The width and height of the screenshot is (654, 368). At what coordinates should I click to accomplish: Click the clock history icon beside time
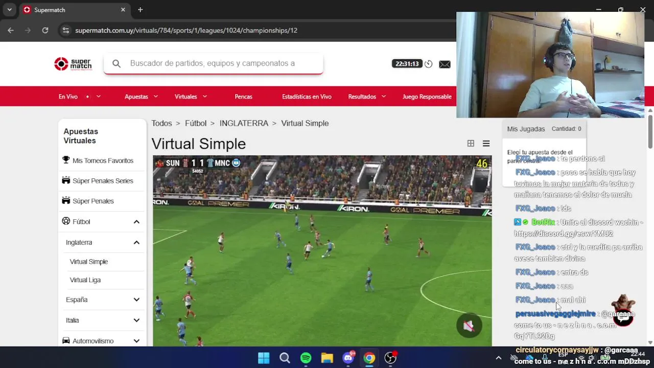(429, 64)
